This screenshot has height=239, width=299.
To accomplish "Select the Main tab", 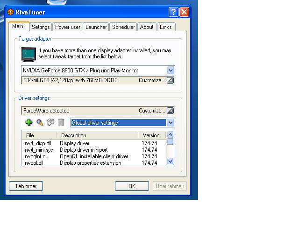I will [19, 26].
